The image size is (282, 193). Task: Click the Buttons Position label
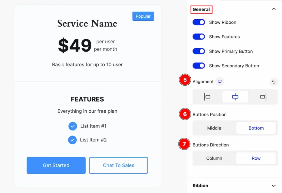pyautogui.click(x=210, y=115)
